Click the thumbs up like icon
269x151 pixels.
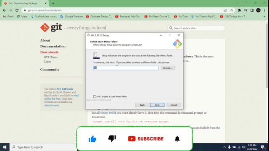click(x=92, y=139)
